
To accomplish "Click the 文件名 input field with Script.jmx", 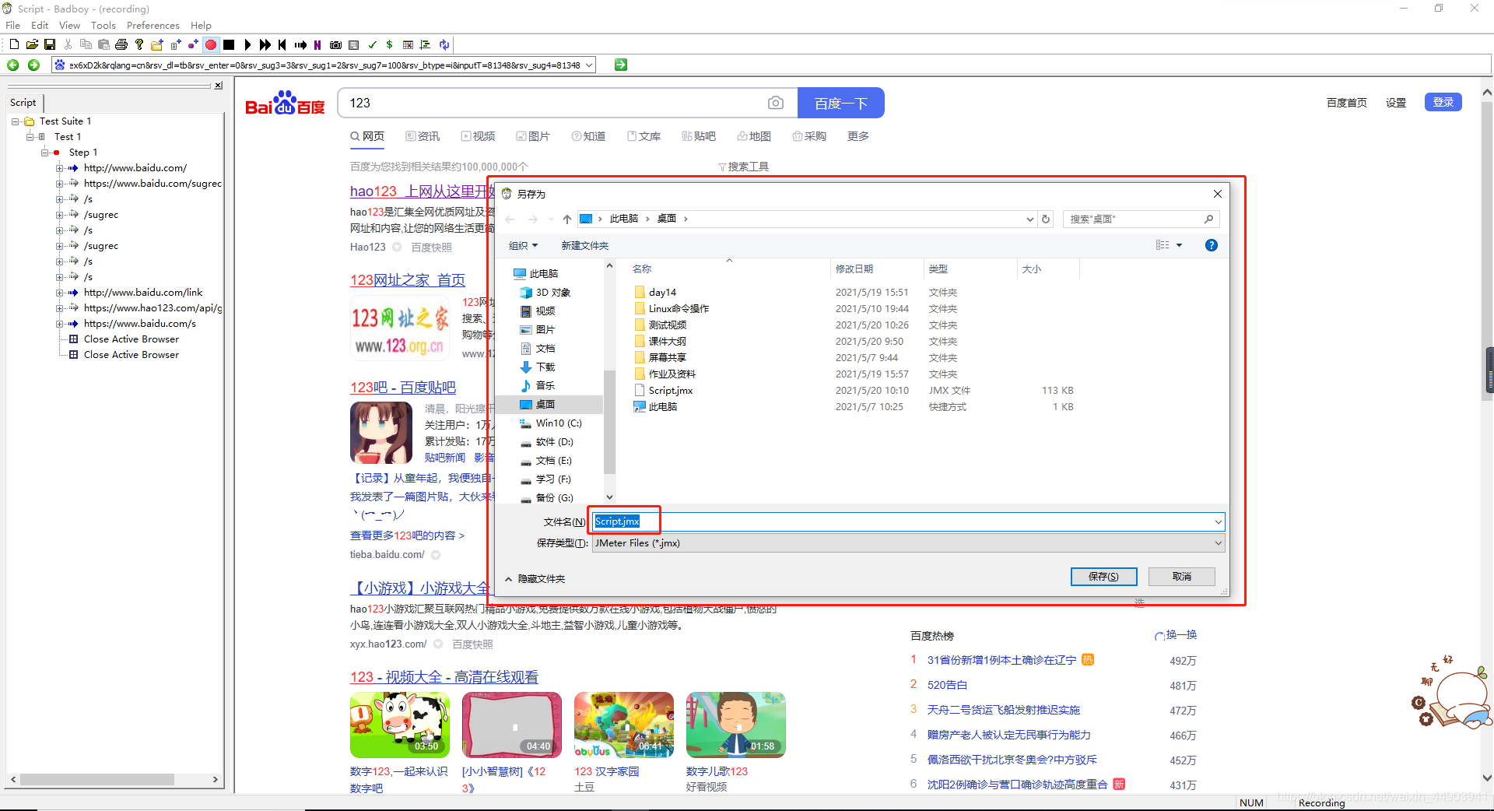I will click(x=909, y=521).
